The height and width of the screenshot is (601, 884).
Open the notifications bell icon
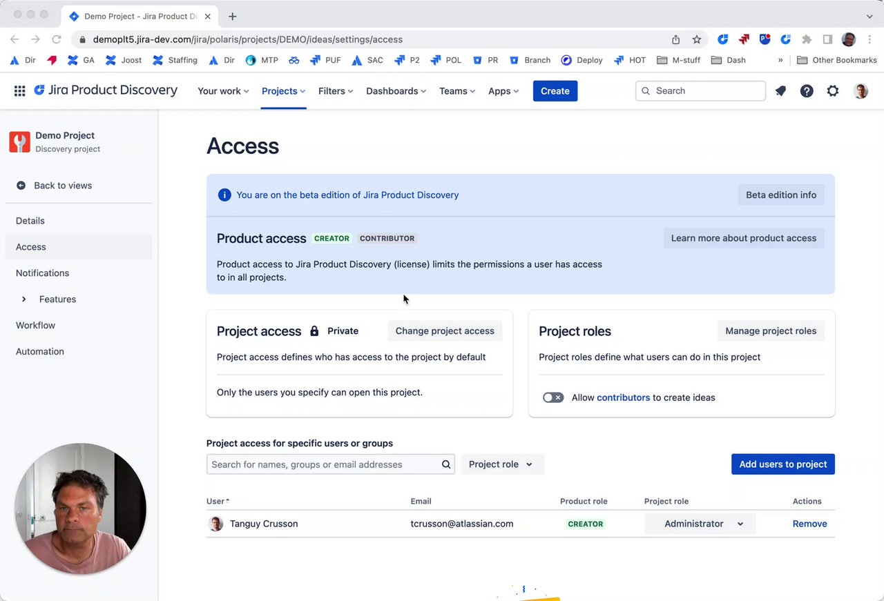[x=780, y=91]
